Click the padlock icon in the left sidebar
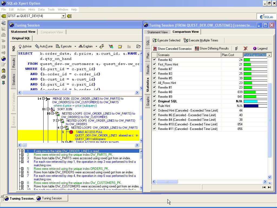Viewport: 277px width, 208px height. (4, 71)
